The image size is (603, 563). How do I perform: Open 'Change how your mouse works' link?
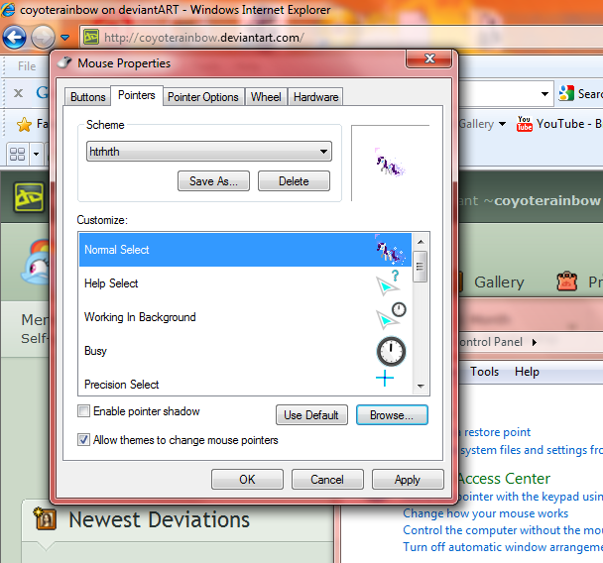[485, 513]
